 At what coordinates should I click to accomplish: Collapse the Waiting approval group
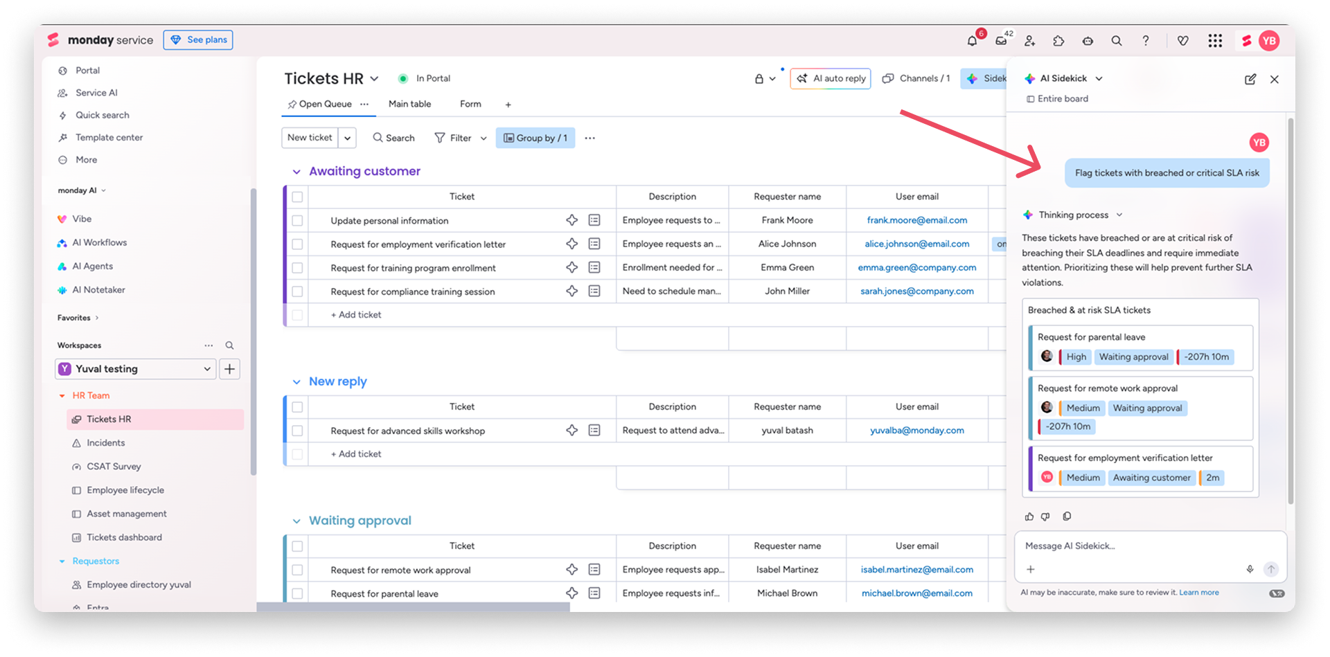tap(296, 521)
